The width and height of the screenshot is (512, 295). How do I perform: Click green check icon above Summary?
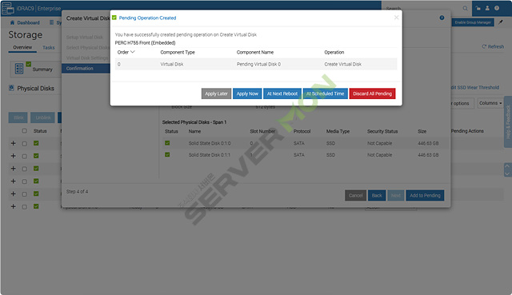(29, 64)
